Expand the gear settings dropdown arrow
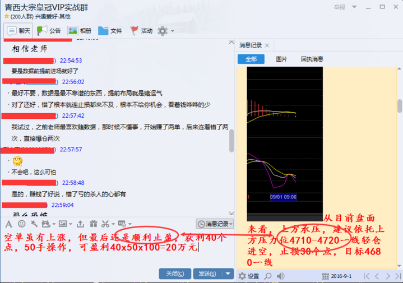Viewport: 403px width, 283px height. click(173, 31)
